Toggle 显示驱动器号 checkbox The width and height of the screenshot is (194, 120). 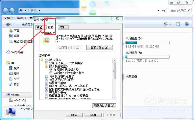pos(46,93)
